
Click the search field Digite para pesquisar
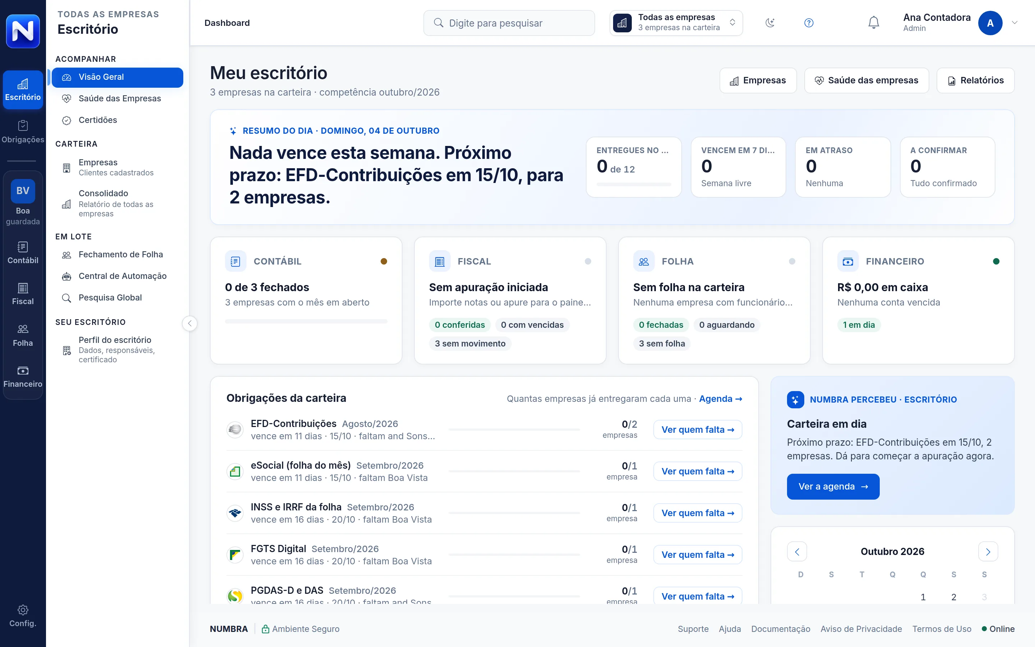[509, 23]
